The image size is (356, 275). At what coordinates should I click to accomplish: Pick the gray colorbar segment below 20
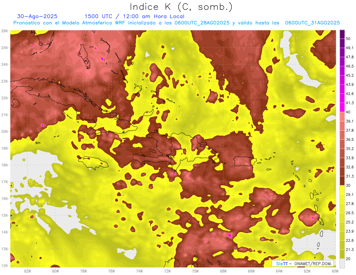coord(342,263)
